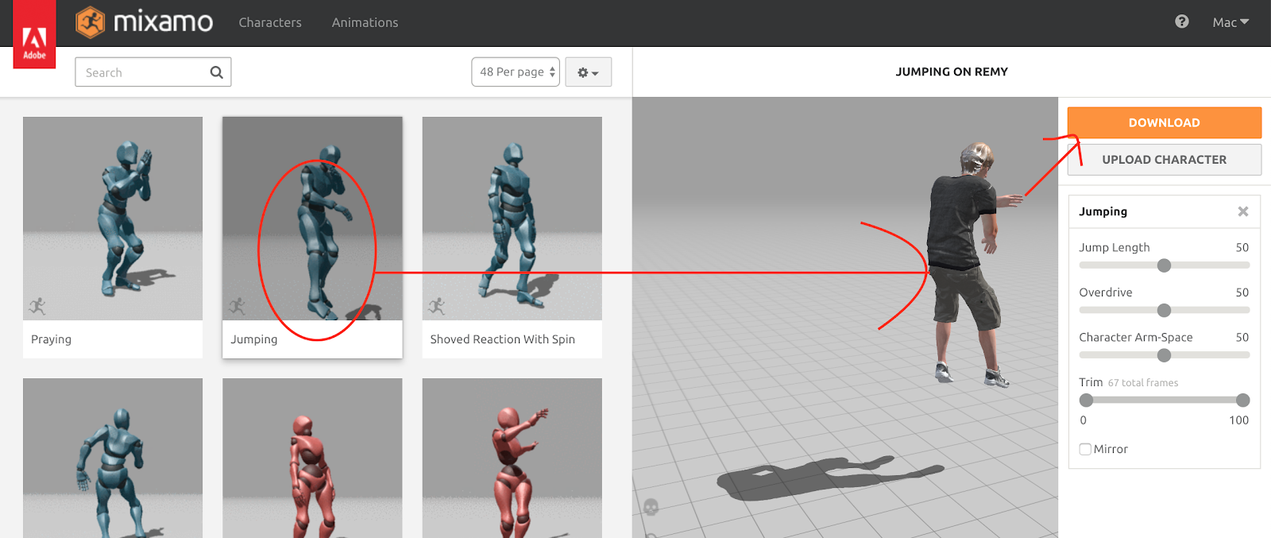Click the UPLOAD CHARACTER button
The height and width of the screenshot is (538, 1271).
1165,160
